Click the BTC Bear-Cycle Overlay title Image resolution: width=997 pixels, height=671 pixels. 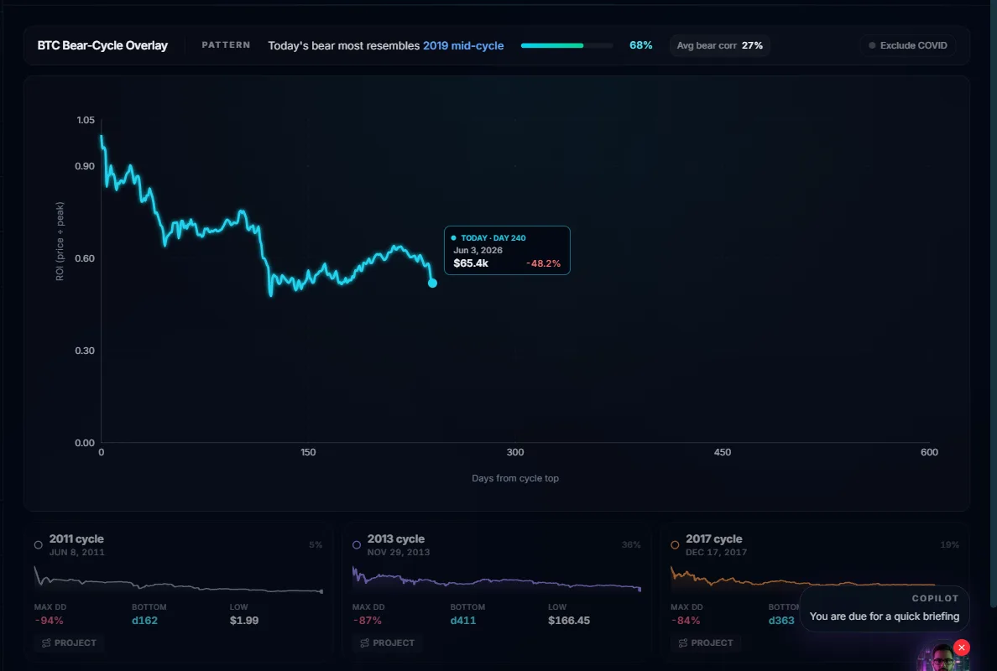pyautogui.click(x=102, y=46)
